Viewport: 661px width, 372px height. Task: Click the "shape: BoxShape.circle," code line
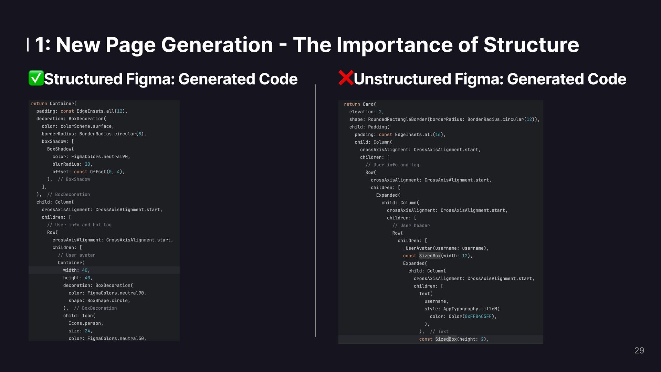[99, 301]
